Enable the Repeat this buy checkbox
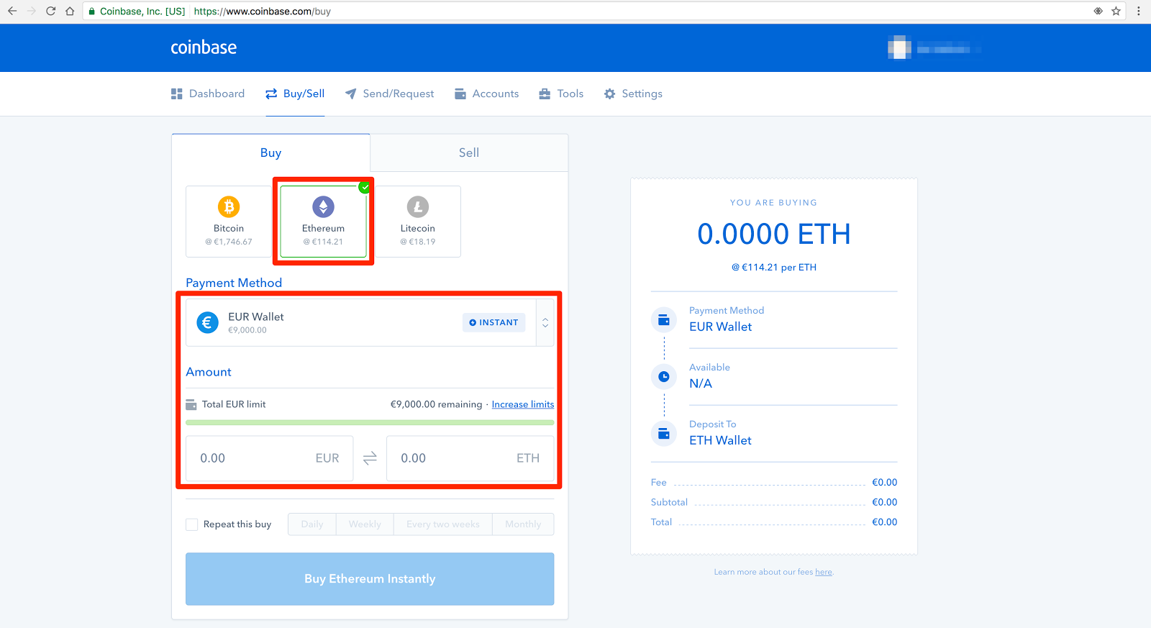This screenshot has height=628, width=1151. pyautogui.click(x=192, y=524)
